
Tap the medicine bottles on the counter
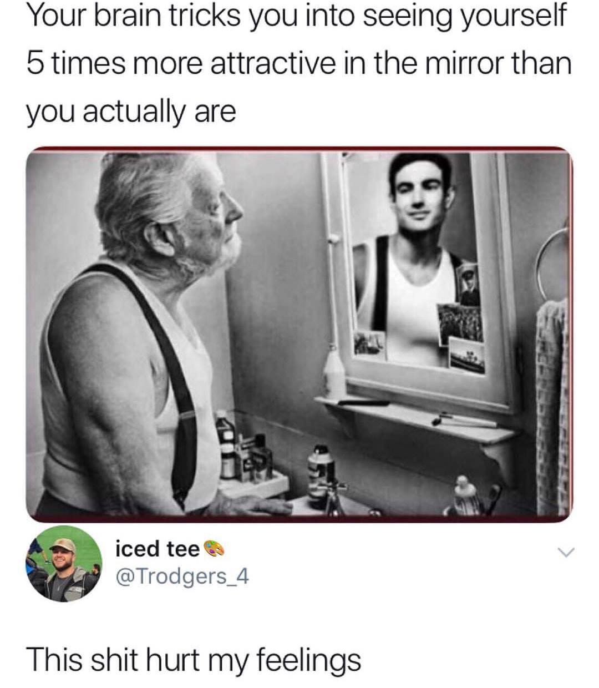tap(244, 448)
